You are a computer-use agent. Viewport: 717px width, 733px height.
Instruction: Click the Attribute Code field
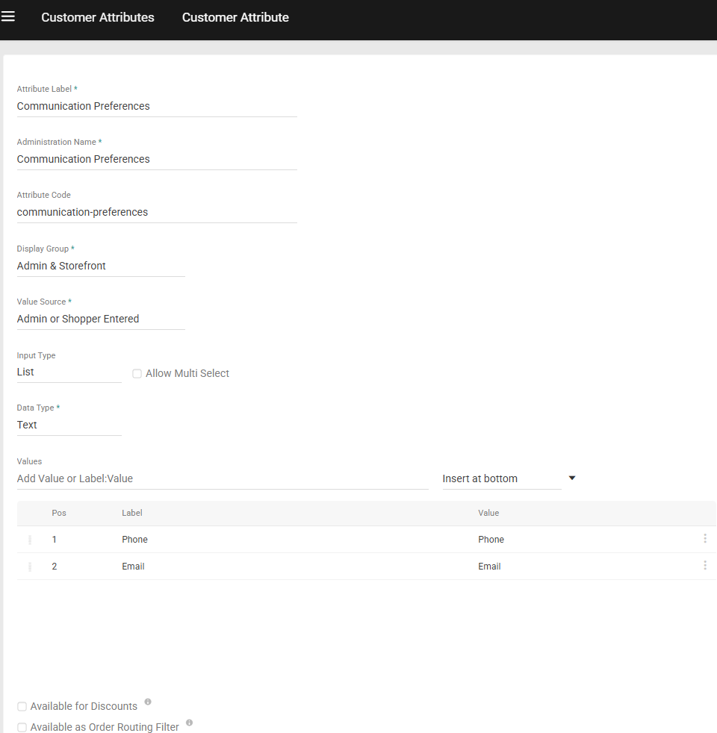pyautogui.click(x=157, y=212)
